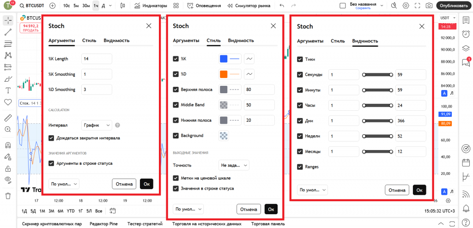Toggle stay in drawing mode
This screenshot has width=473, height=228.
(x=8, y=157)
